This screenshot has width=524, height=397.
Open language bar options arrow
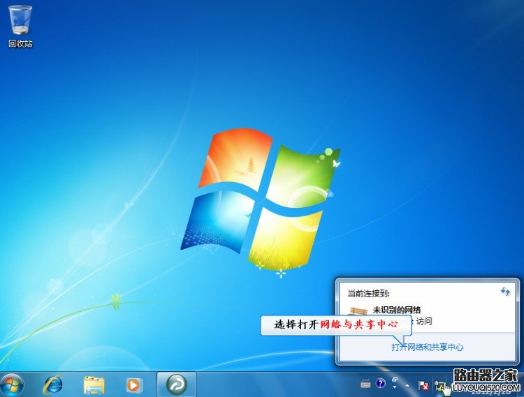394,387
